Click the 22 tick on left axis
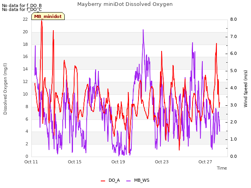 coord(25,19)
